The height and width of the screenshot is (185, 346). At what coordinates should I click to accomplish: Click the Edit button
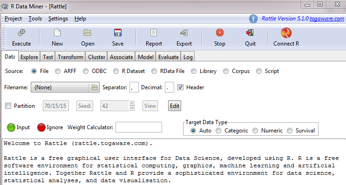click(175, 106)
